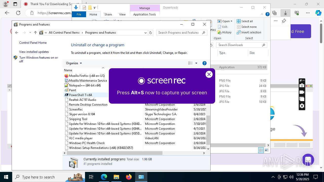
Task: Open the view options icon in Programs and Features
Action: 190,63
